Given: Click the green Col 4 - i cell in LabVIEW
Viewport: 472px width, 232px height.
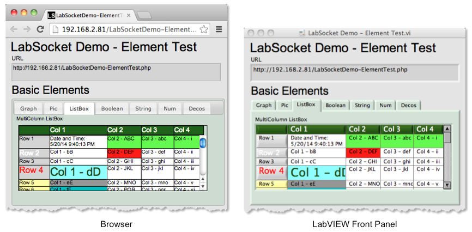Looking at the screenshot, I should coord(428,141).
